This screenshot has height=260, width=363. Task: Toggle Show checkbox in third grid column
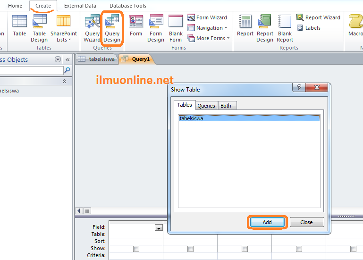(x=245, y=249)
